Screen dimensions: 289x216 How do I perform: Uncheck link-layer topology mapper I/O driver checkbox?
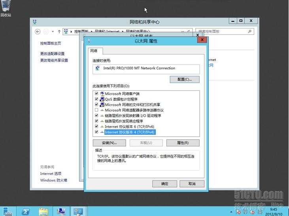[96, 115]
